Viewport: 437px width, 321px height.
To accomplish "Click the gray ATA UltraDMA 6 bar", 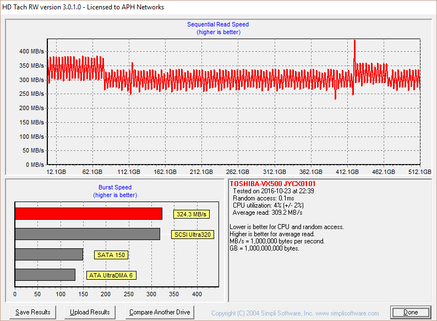I will (45, 274).
